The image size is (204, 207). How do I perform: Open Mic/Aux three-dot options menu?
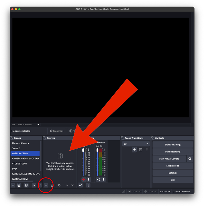103,180
